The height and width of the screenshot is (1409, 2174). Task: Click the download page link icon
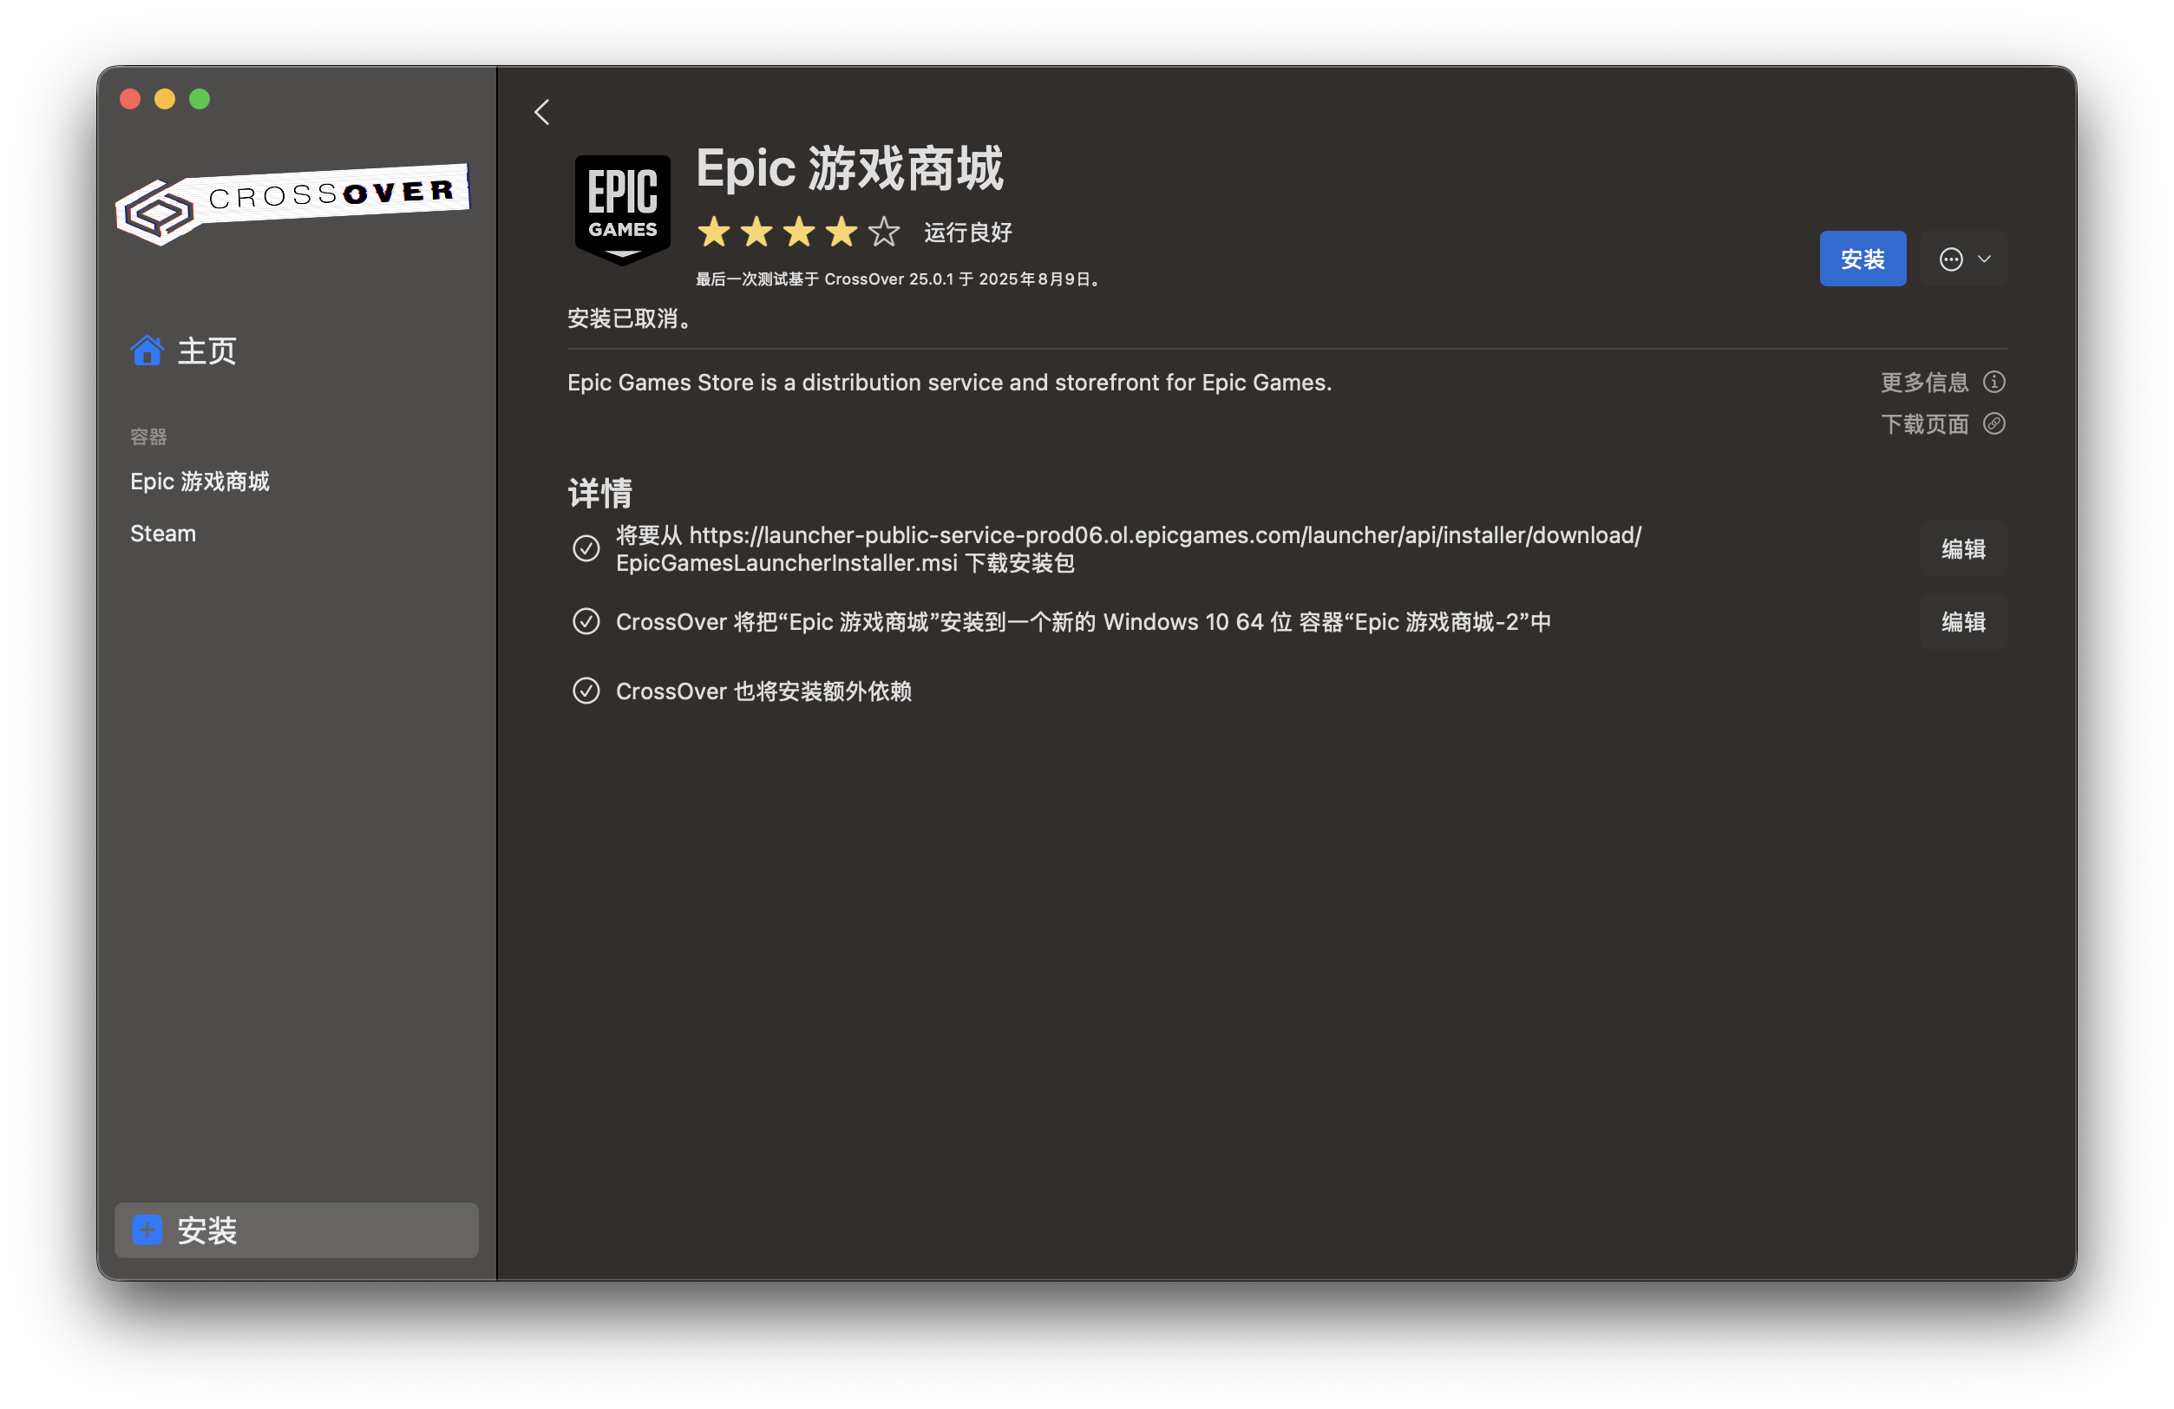tap(1994, 424)
